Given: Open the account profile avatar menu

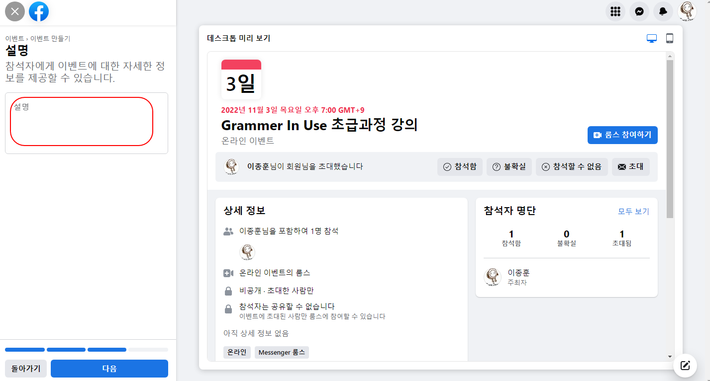Looking at the screenshot, I should click(687, 11).
